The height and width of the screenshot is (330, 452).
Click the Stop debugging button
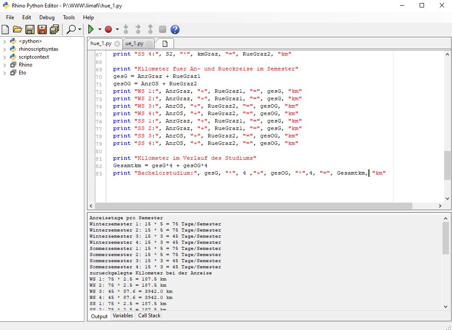162,29
